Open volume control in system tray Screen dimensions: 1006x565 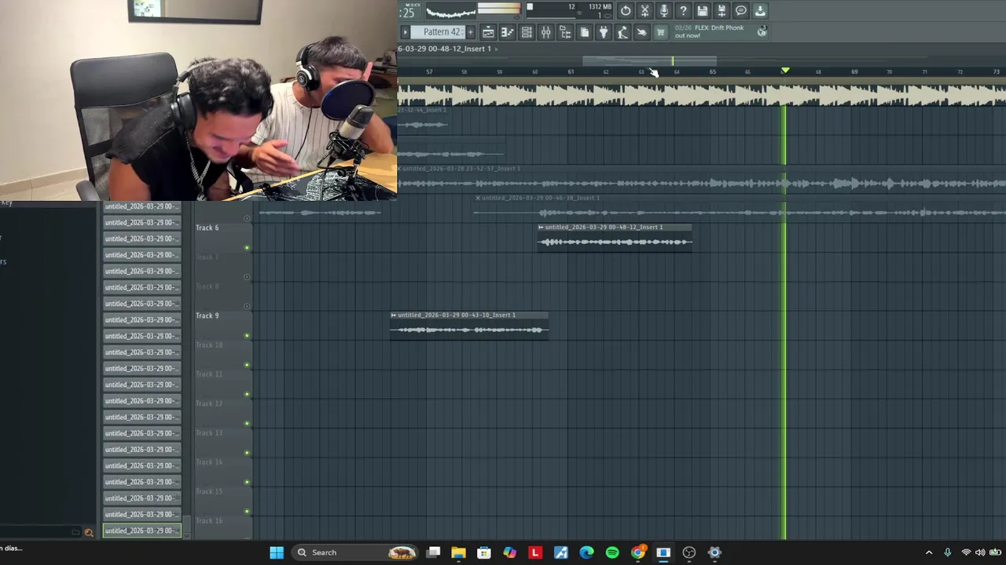(980, 552)
